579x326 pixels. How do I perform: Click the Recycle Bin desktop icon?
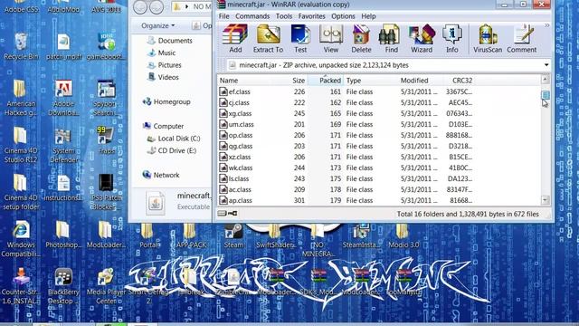(x=21, y=46)
